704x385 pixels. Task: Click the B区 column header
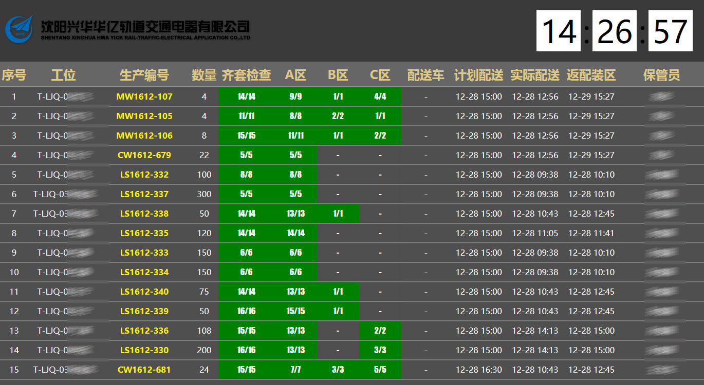(338, 75)
